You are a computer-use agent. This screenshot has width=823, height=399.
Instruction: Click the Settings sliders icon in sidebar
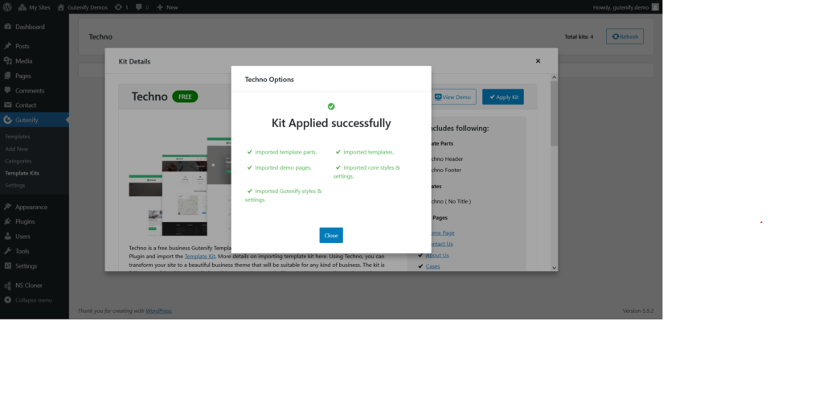[7, 265]
